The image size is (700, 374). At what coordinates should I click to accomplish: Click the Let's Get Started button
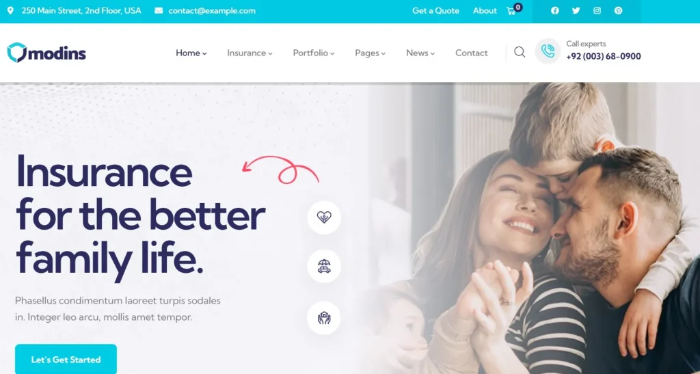(x=66, y=359)
